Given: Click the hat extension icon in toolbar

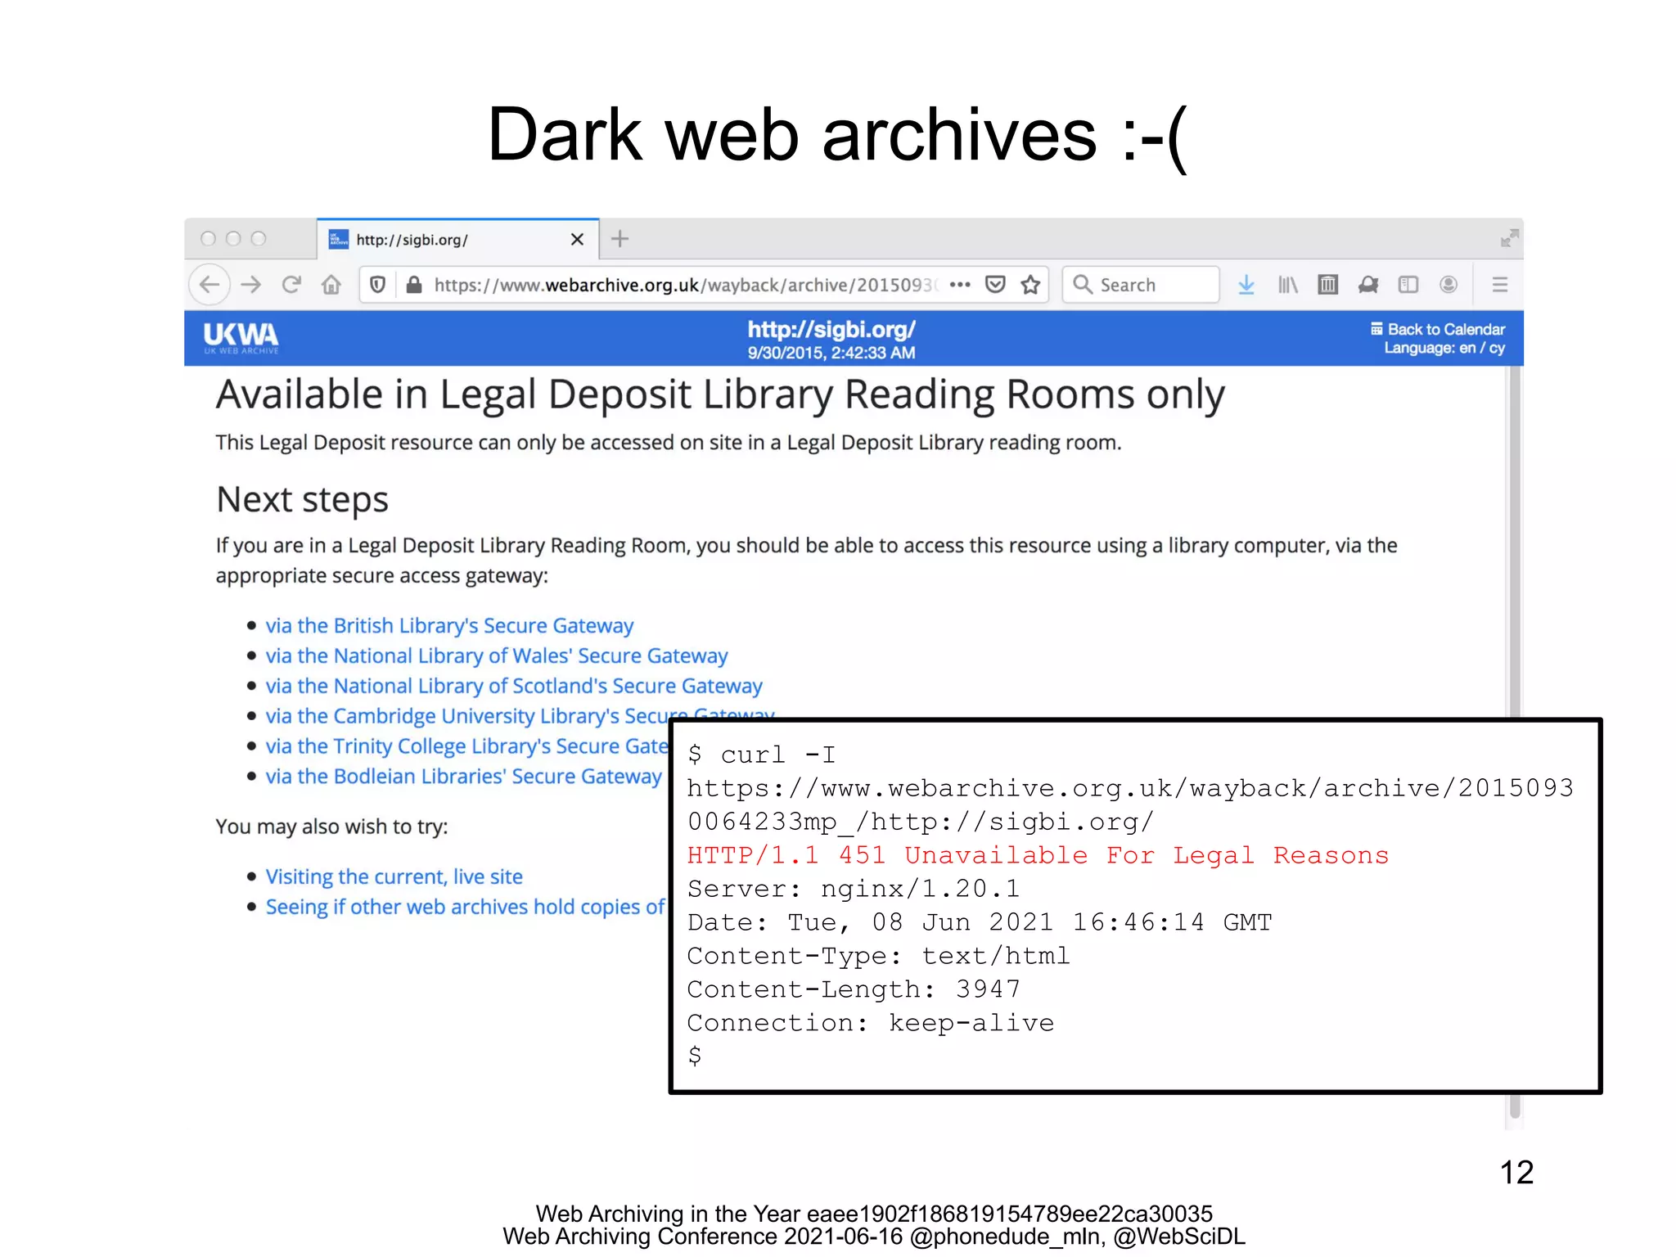Looking at the screenshot, I should 1368,285.
